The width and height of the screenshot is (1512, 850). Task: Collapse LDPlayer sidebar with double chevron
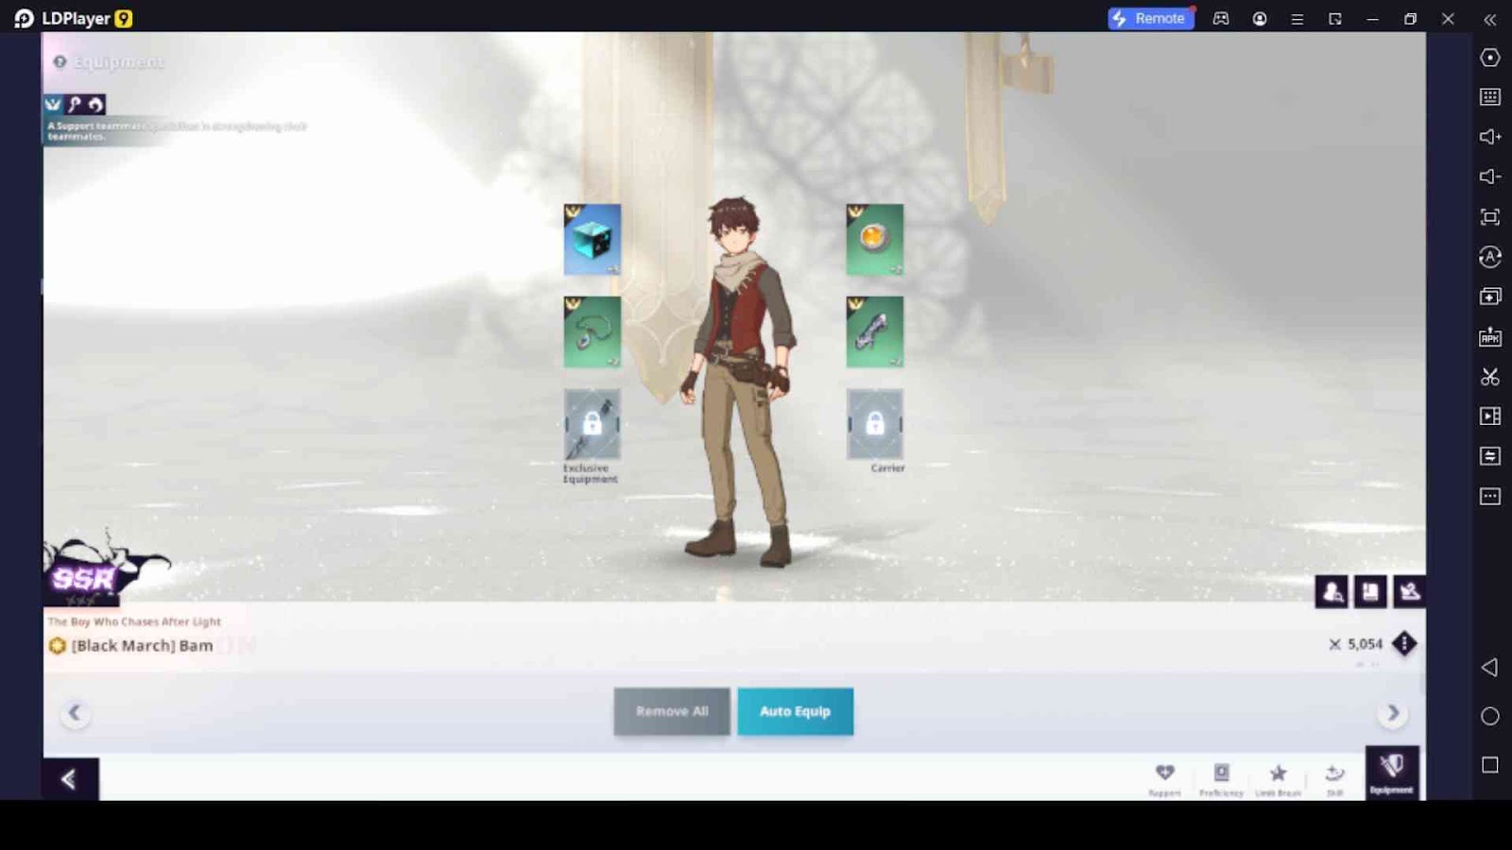1490,19
